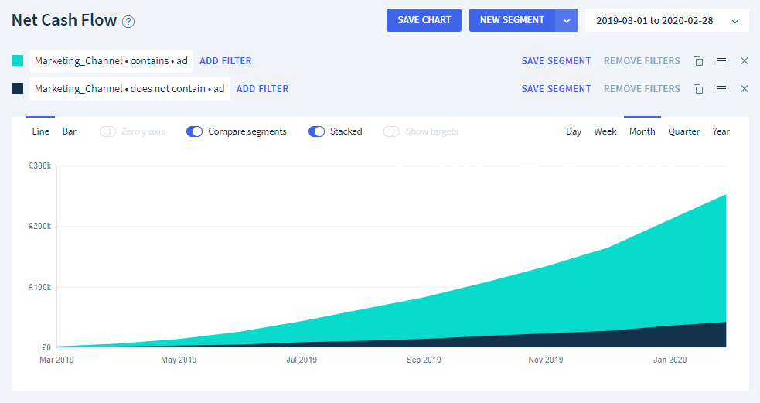The image size is (760, 403).
Task: Click ADD FILTER next to 'contains ad'
Action: coord(226,61)
